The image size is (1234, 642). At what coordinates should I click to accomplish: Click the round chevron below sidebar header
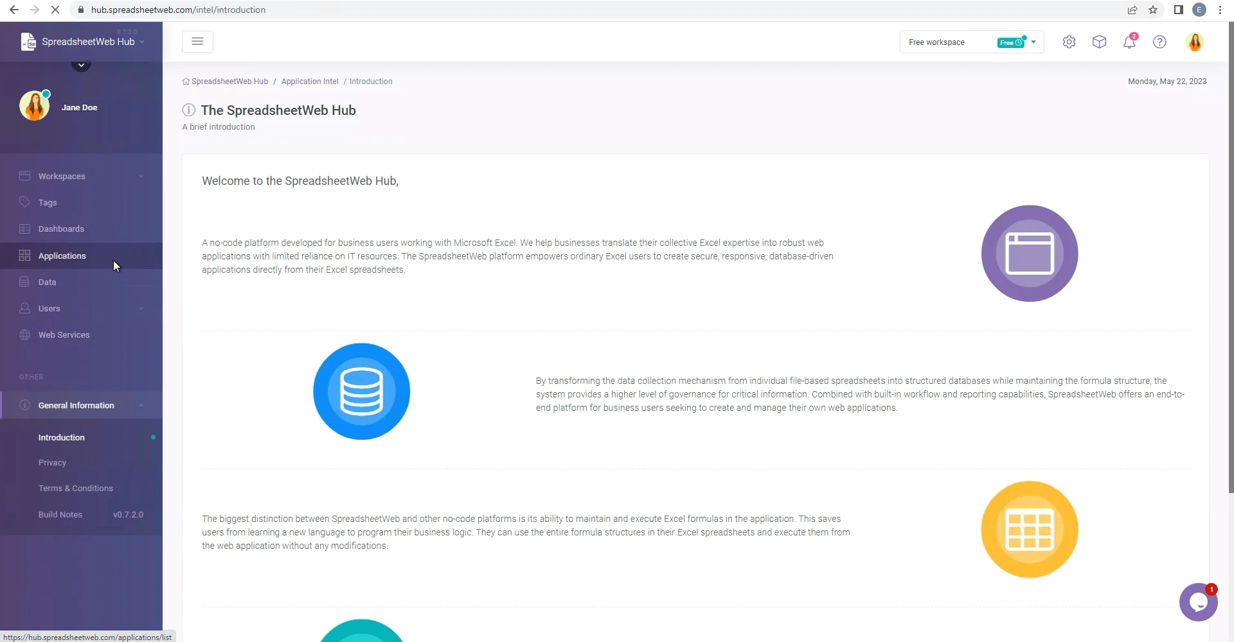(81, 64)
